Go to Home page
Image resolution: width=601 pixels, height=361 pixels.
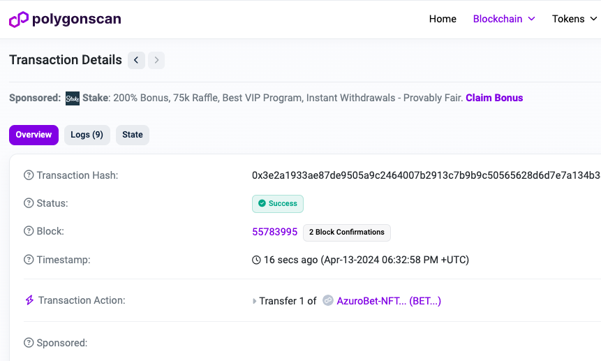pyautogui.click(x=443, y=19)
